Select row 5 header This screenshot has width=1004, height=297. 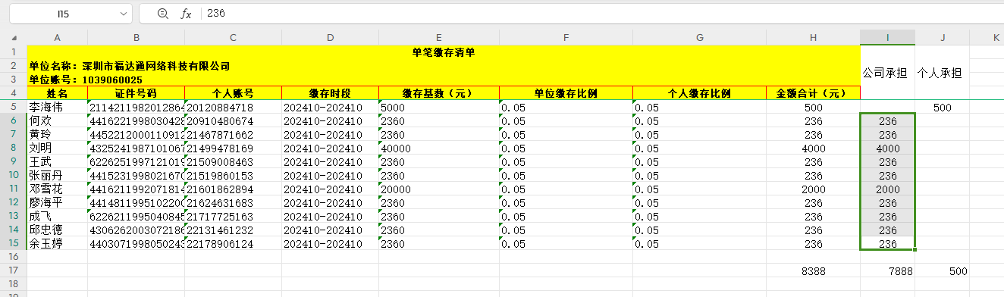[x=14, y=108]
